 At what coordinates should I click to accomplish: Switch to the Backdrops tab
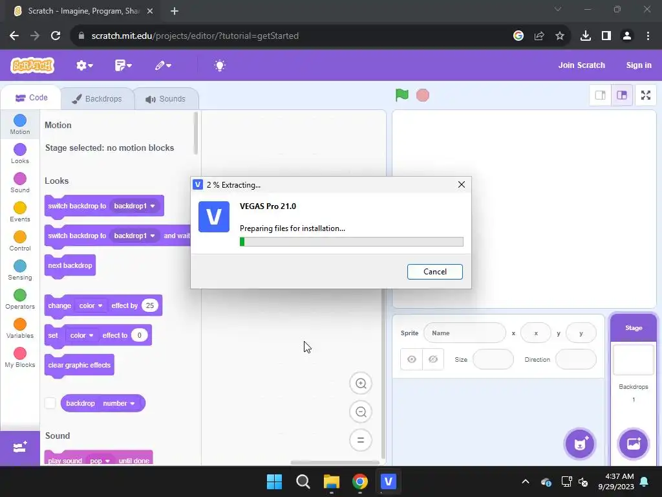(x=98, y=99)
